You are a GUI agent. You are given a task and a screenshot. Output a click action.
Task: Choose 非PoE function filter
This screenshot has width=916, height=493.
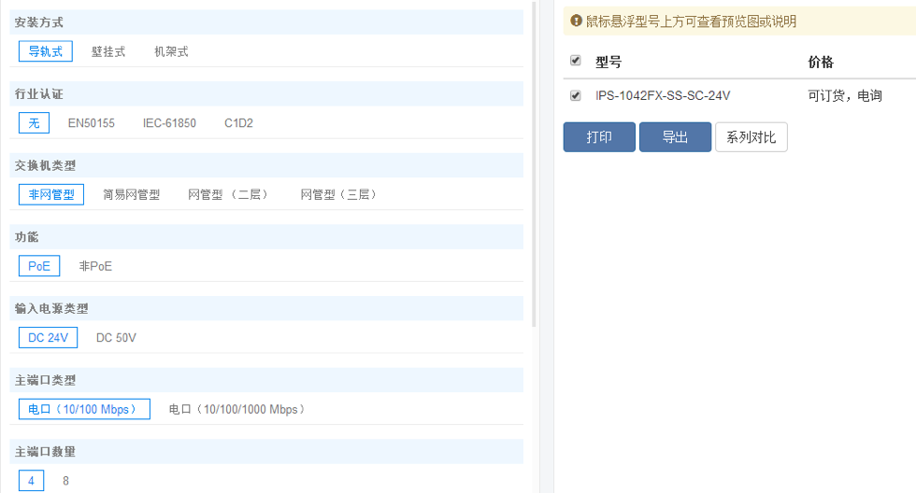point(95,266)
